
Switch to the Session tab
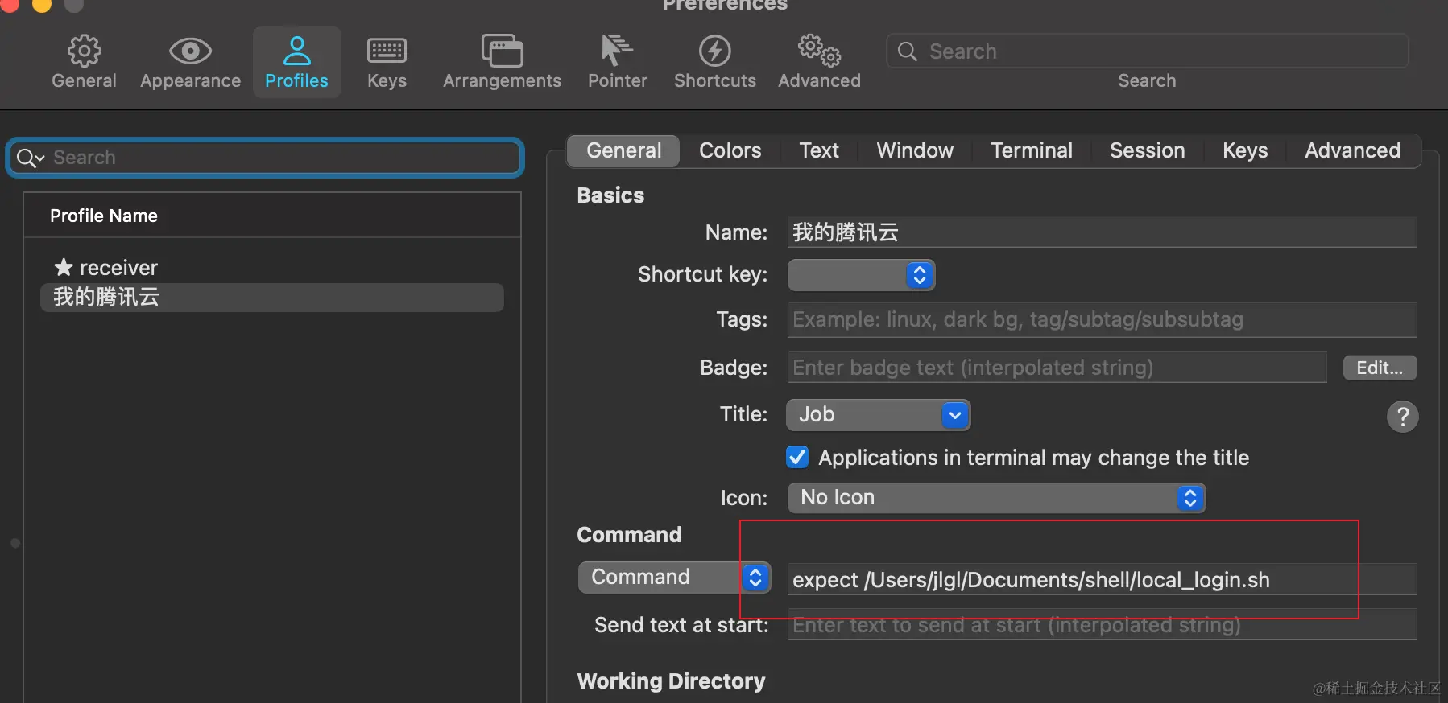[1148, 150]
